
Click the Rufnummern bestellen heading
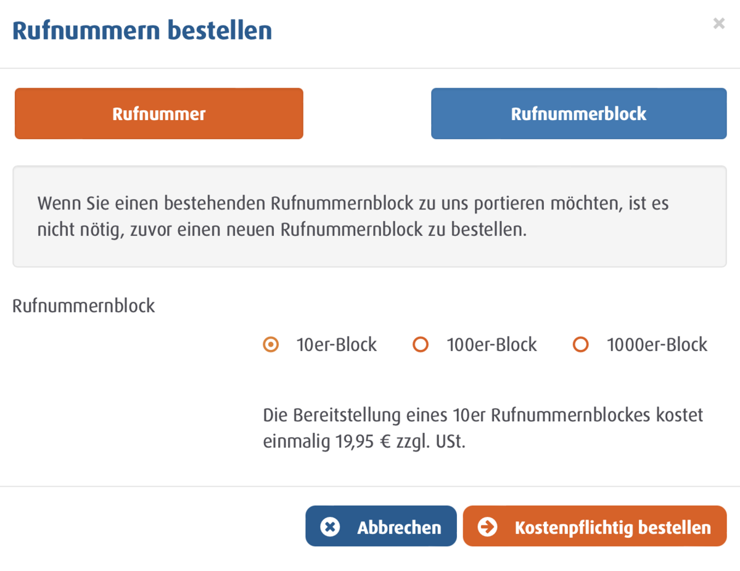(x=142, y=31)
